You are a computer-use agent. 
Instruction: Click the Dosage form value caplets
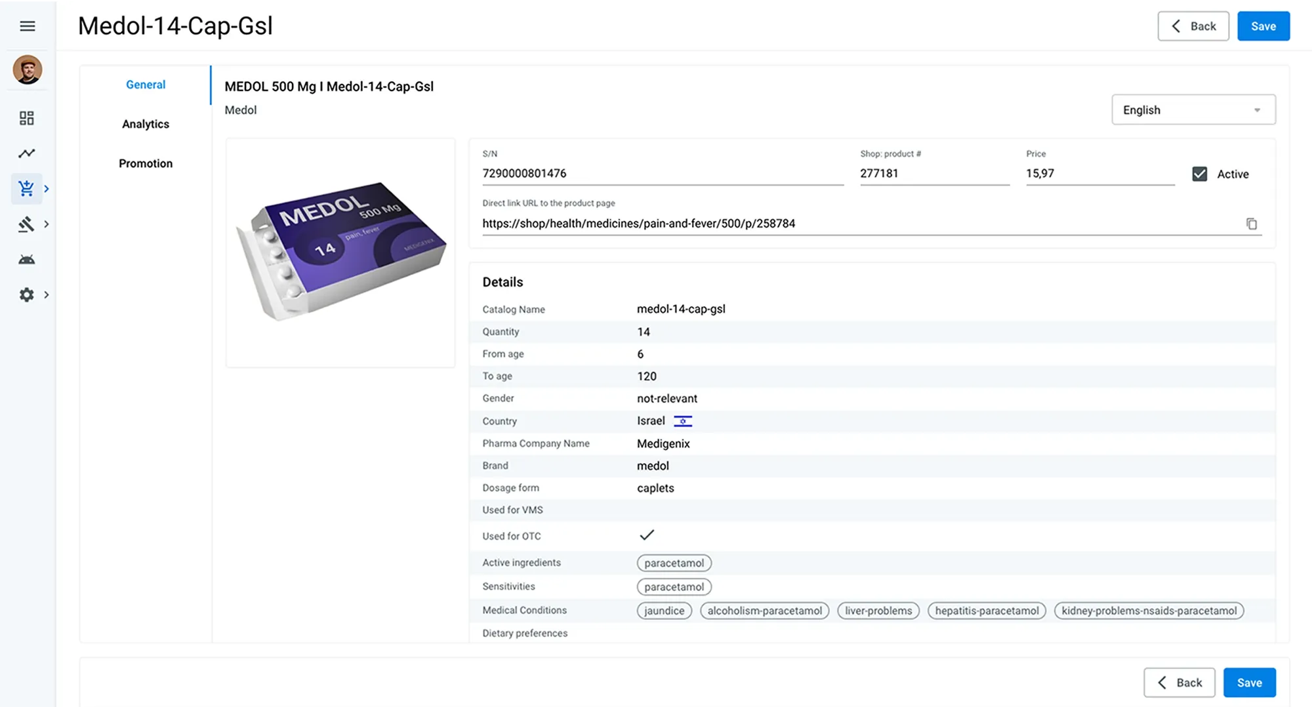click(655, 488)
